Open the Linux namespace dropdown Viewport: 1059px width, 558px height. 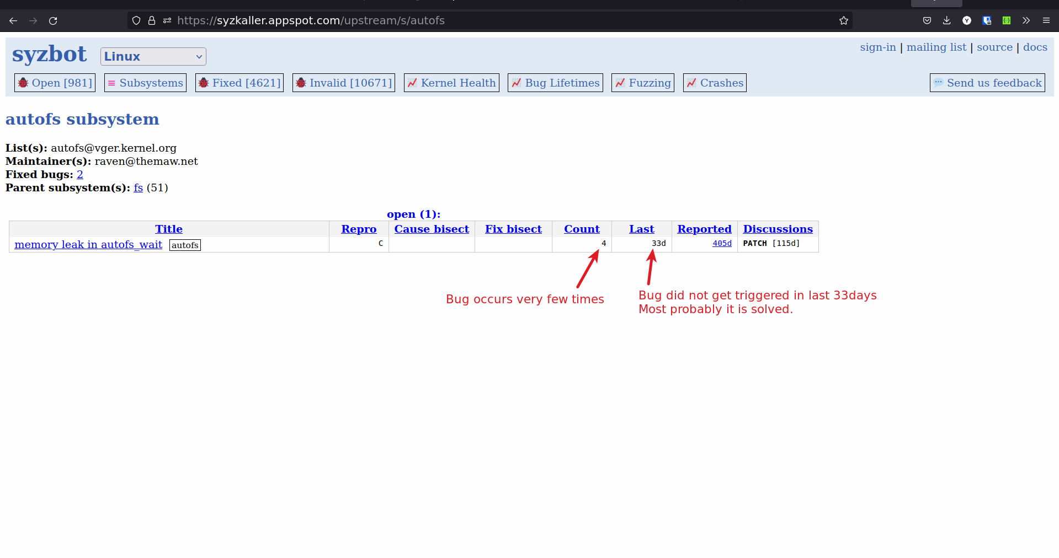pyautogui.click(x=153, y=56)
